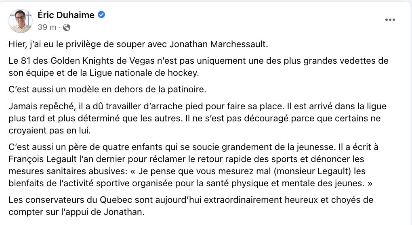This screenshot has height=225, width=412.
Task: Click the globe public audience icon
Action: pyautogui.click(x=67, y=27)
